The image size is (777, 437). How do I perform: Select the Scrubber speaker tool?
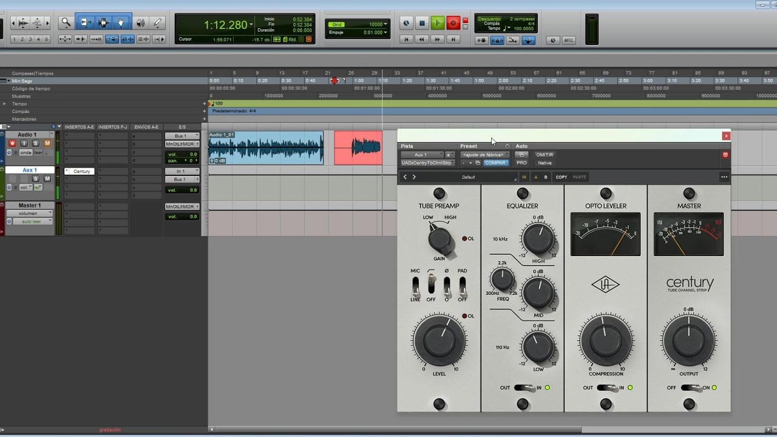[141, 23]
